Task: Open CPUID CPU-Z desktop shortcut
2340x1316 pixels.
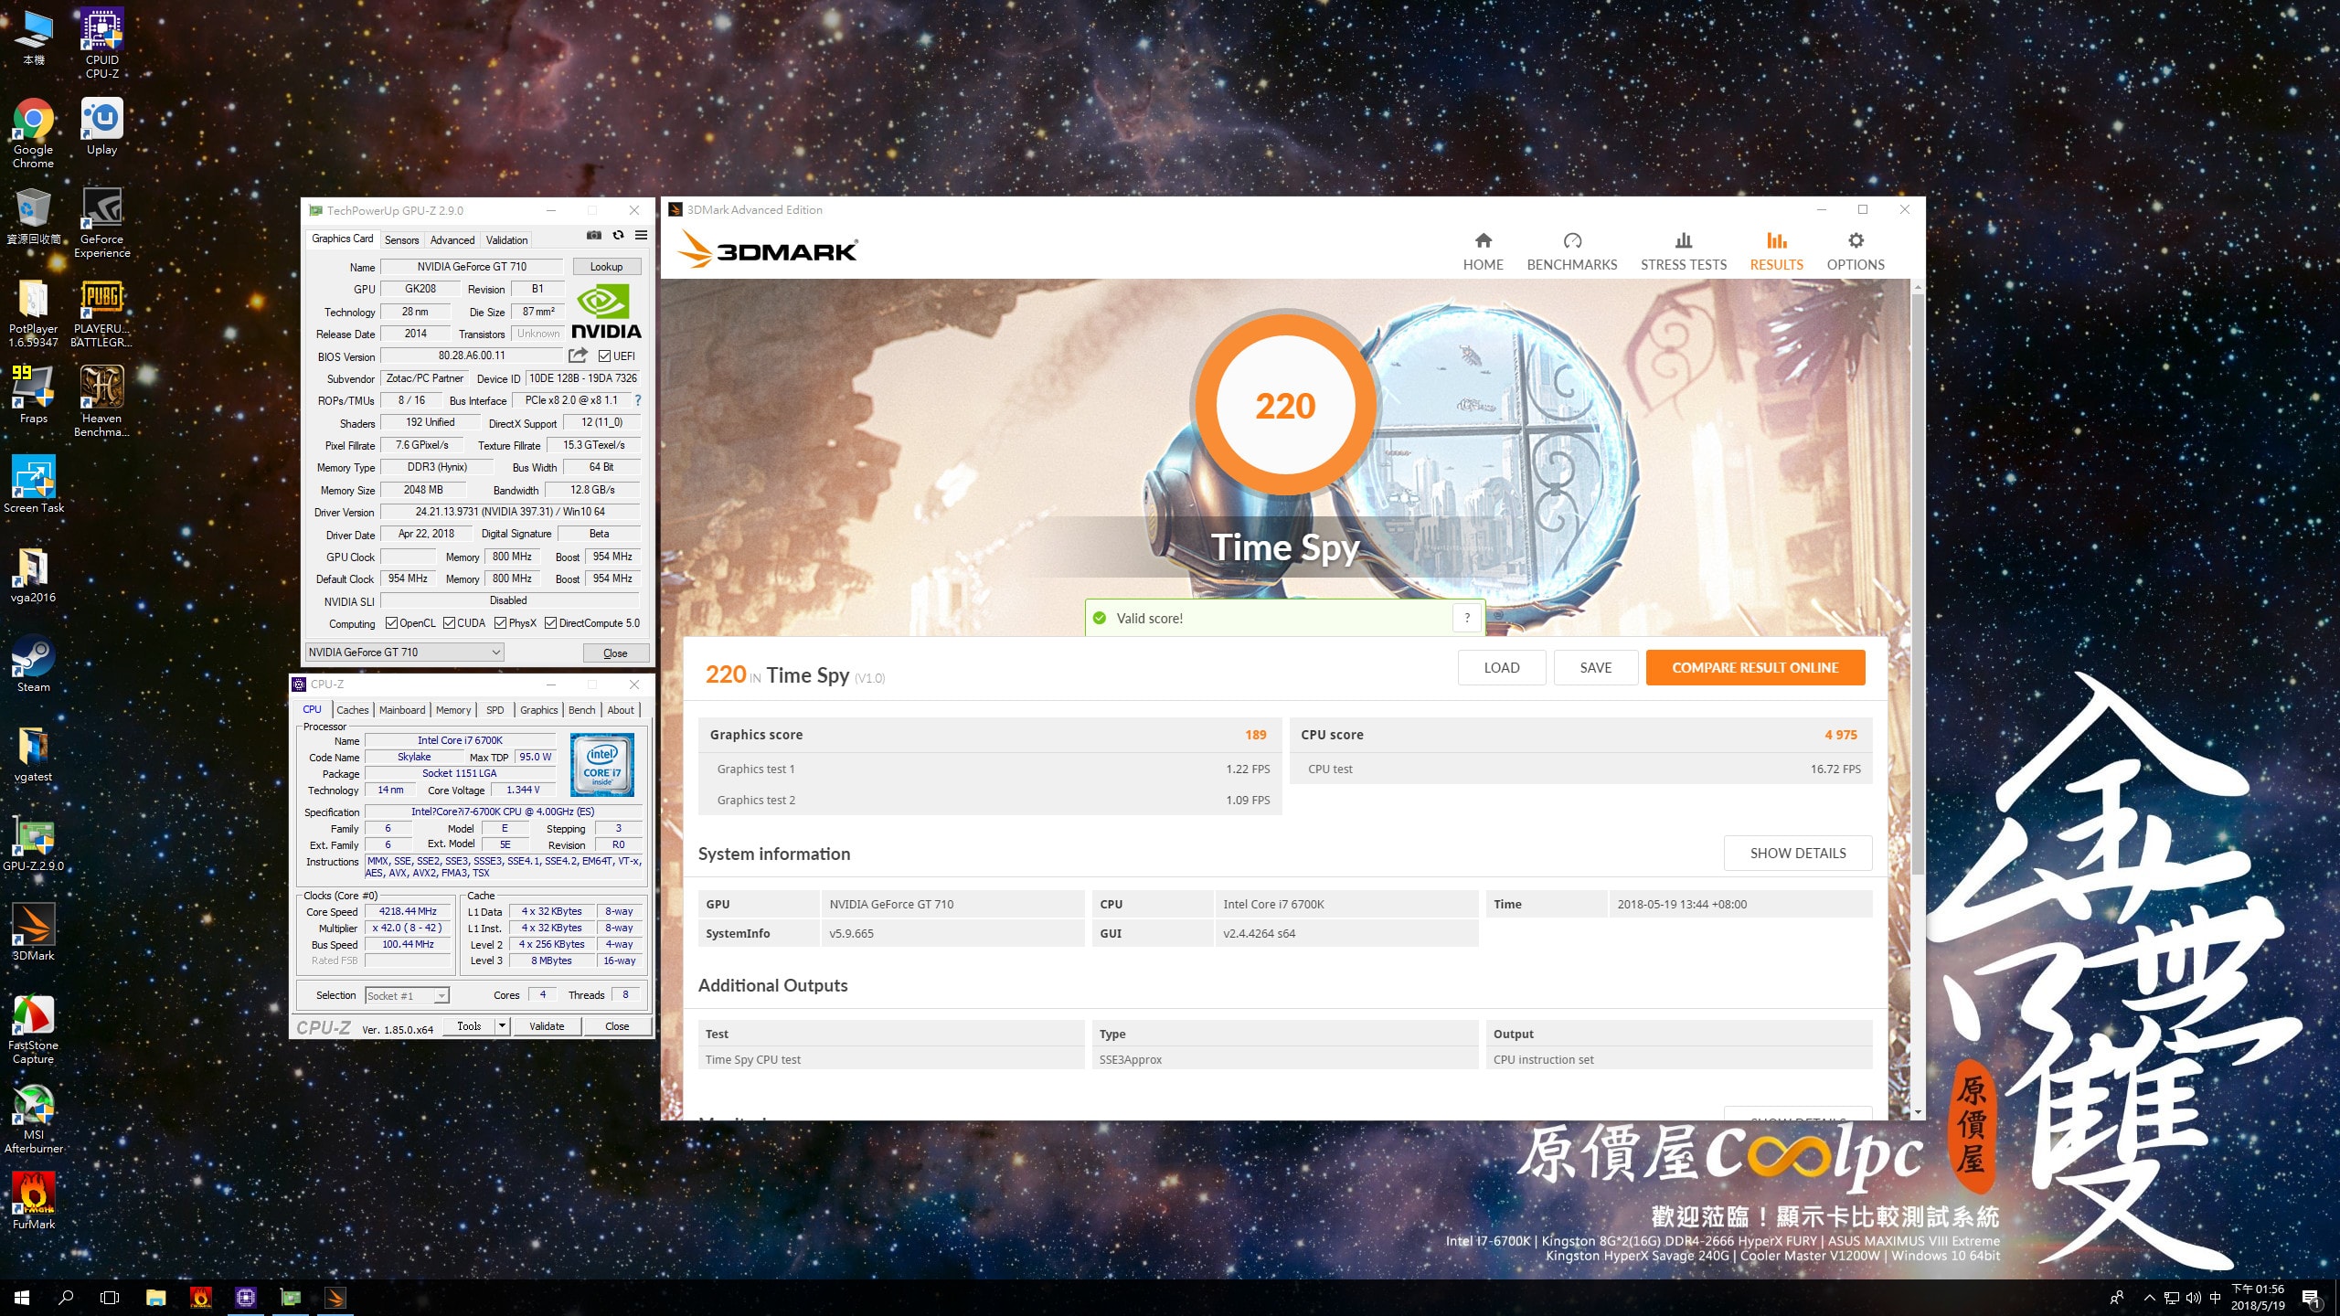Action: [x=101, y=43]
